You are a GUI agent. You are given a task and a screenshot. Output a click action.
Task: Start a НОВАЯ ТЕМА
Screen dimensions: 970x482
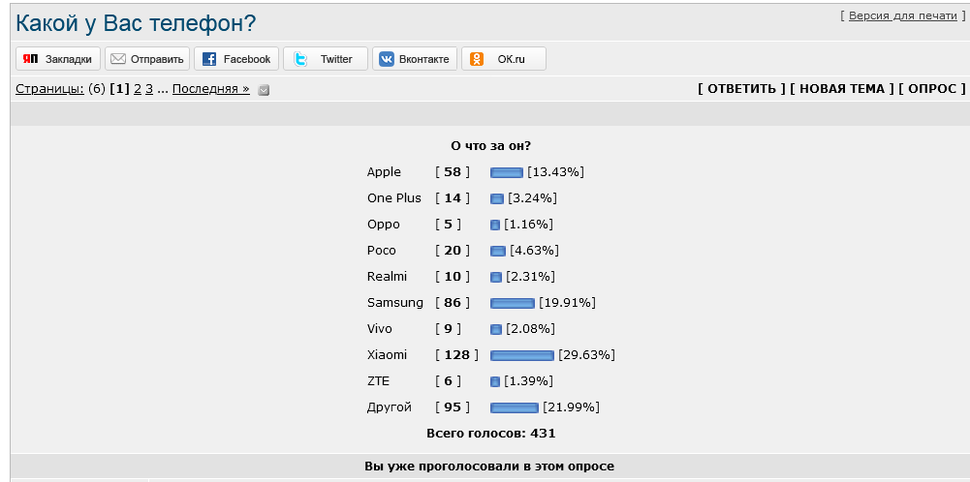(842, 89)
